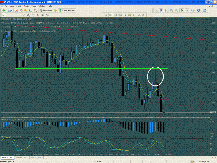Open the Navigator star-folder icon
The height and width of the screenshot is (163, 217).
click(x=26, y=10)
